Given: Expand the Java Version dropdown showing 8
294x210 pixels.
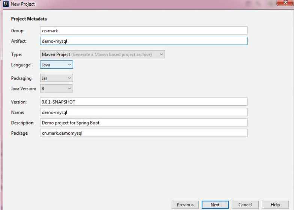Looking at the screenshot, I should click(56, 88).
